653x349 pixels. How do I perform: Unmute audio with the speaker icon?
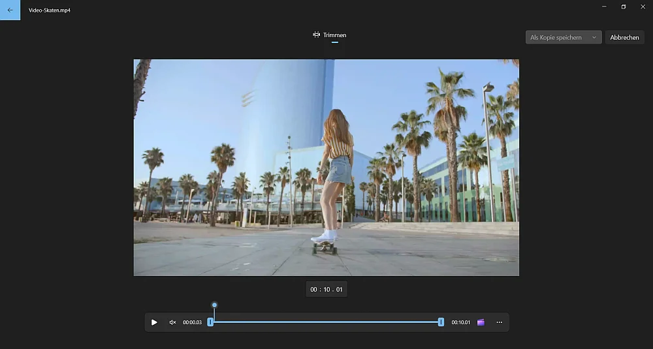[172, 322]
